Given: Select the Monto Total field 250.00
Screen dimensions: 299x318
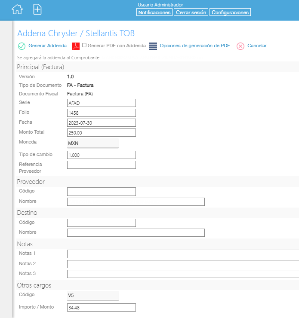Looking at the screenshot, I should [x=102, y=133].
